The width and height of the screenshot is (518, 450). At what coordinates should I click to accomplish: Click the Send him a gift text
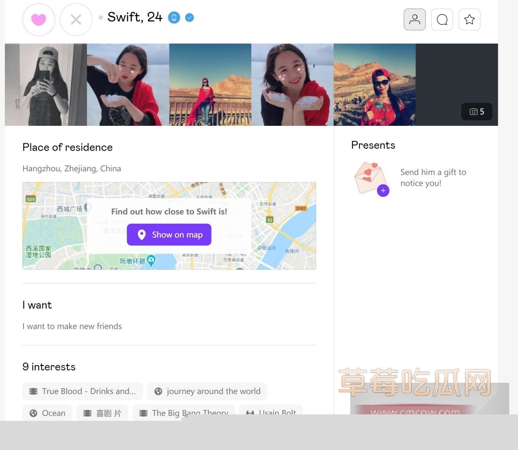433,178
